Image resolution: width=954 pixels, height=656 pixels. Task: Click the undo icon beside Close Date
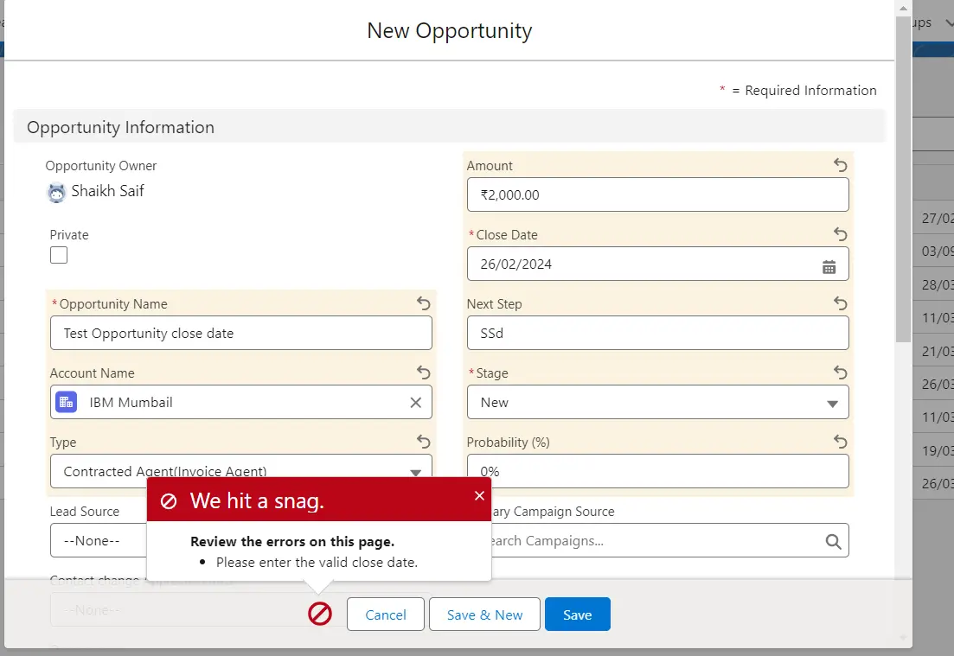840,234
